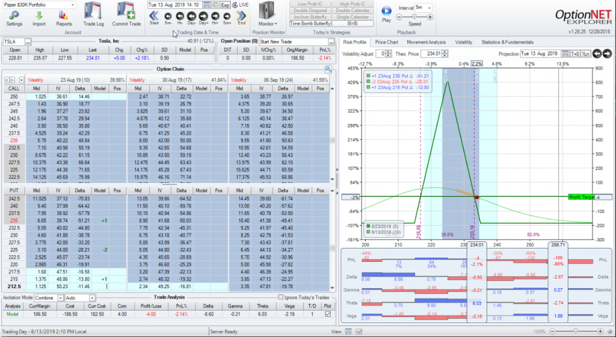Screen dimensions: 616x337
Task: Zoom in with status bar plus icon
Action: point(600,332)
